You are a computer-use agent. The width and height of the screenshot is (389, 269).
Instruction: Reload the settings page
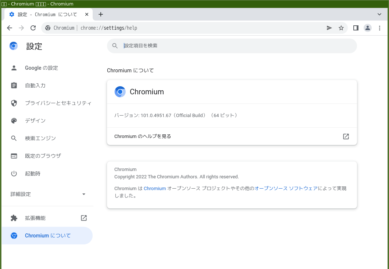coord(33,28)
